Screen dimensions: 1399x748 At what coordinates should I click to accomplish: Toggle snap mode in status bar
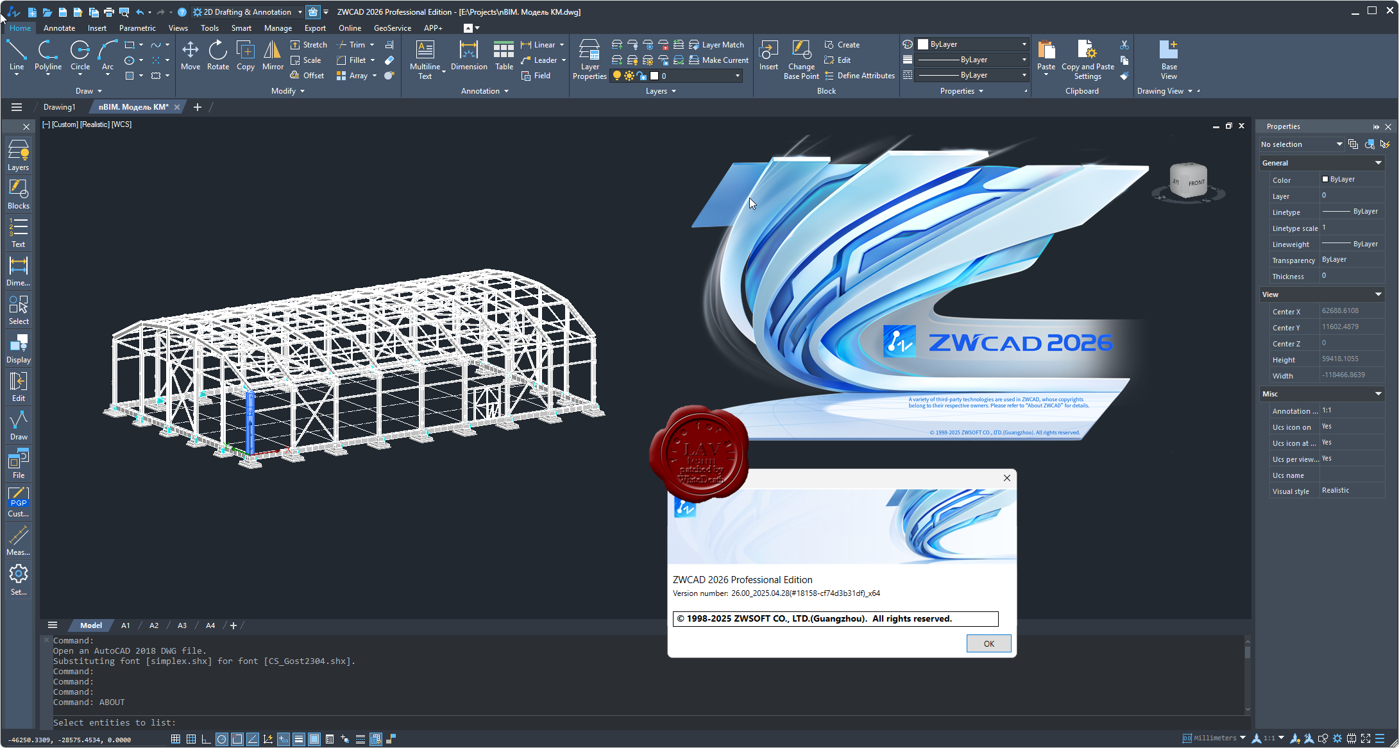pyautogui.click(x=175, y=739)
